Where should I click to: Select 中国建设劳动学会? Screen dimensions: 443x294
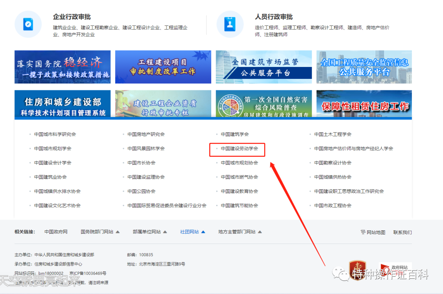239,148
